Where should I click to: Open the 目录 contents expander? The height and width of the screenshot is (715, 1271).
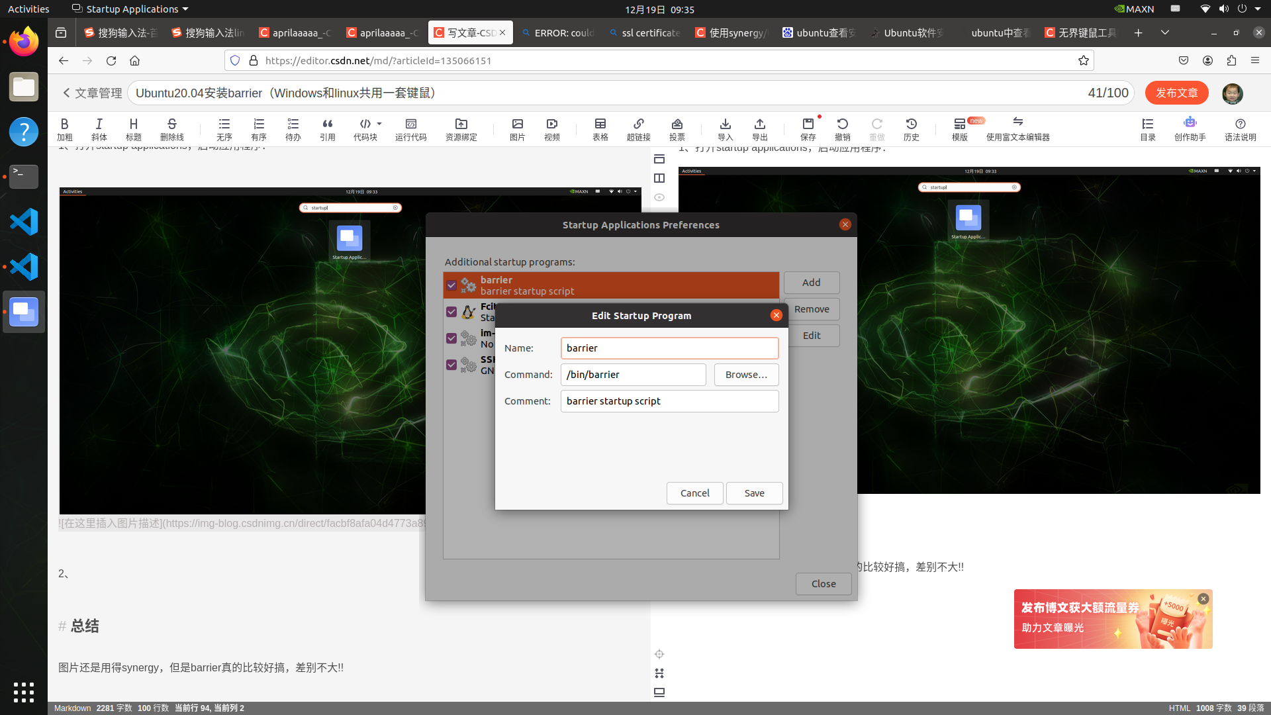(1148, 128)
